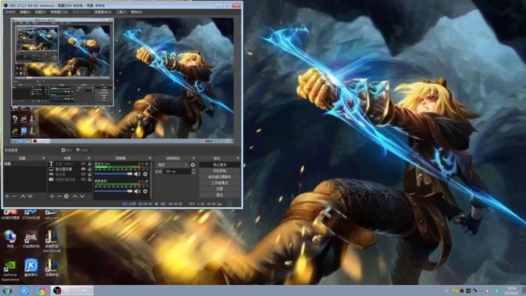Open the 场景集合(S) Scene Collection menu
The height and width of the screenshot is (296, 526).
pos(103,12)
